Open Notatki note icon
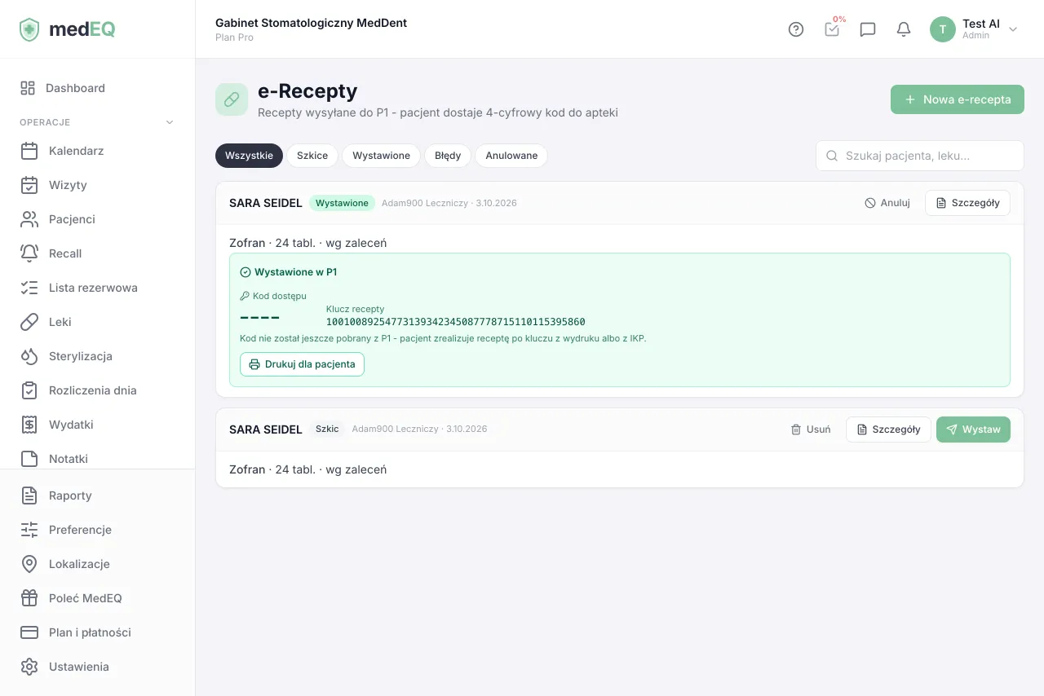 coord(29,459)
